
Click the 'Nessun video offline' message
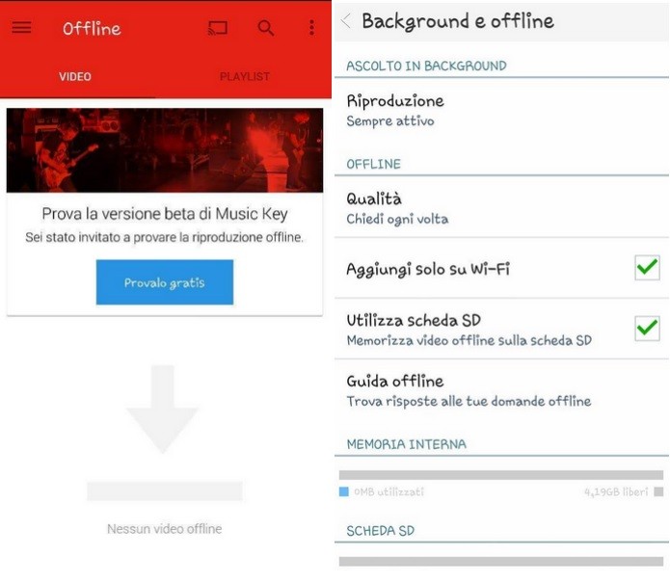tap(165, 529)
